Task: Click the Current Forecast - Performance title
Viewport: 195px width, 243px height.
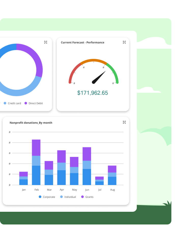Action: 83,42
